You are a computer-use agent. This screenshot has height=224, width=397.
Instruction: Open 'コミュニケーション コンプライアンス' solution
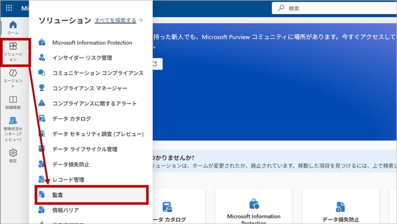[98, 73]
